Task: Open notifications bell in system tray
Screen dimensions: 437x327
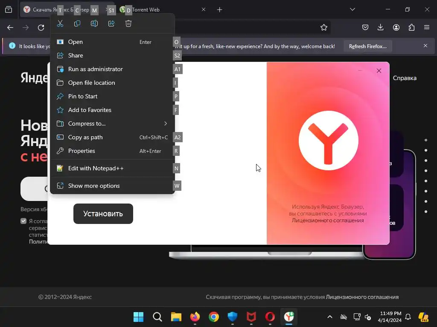Action: point(408,317)
